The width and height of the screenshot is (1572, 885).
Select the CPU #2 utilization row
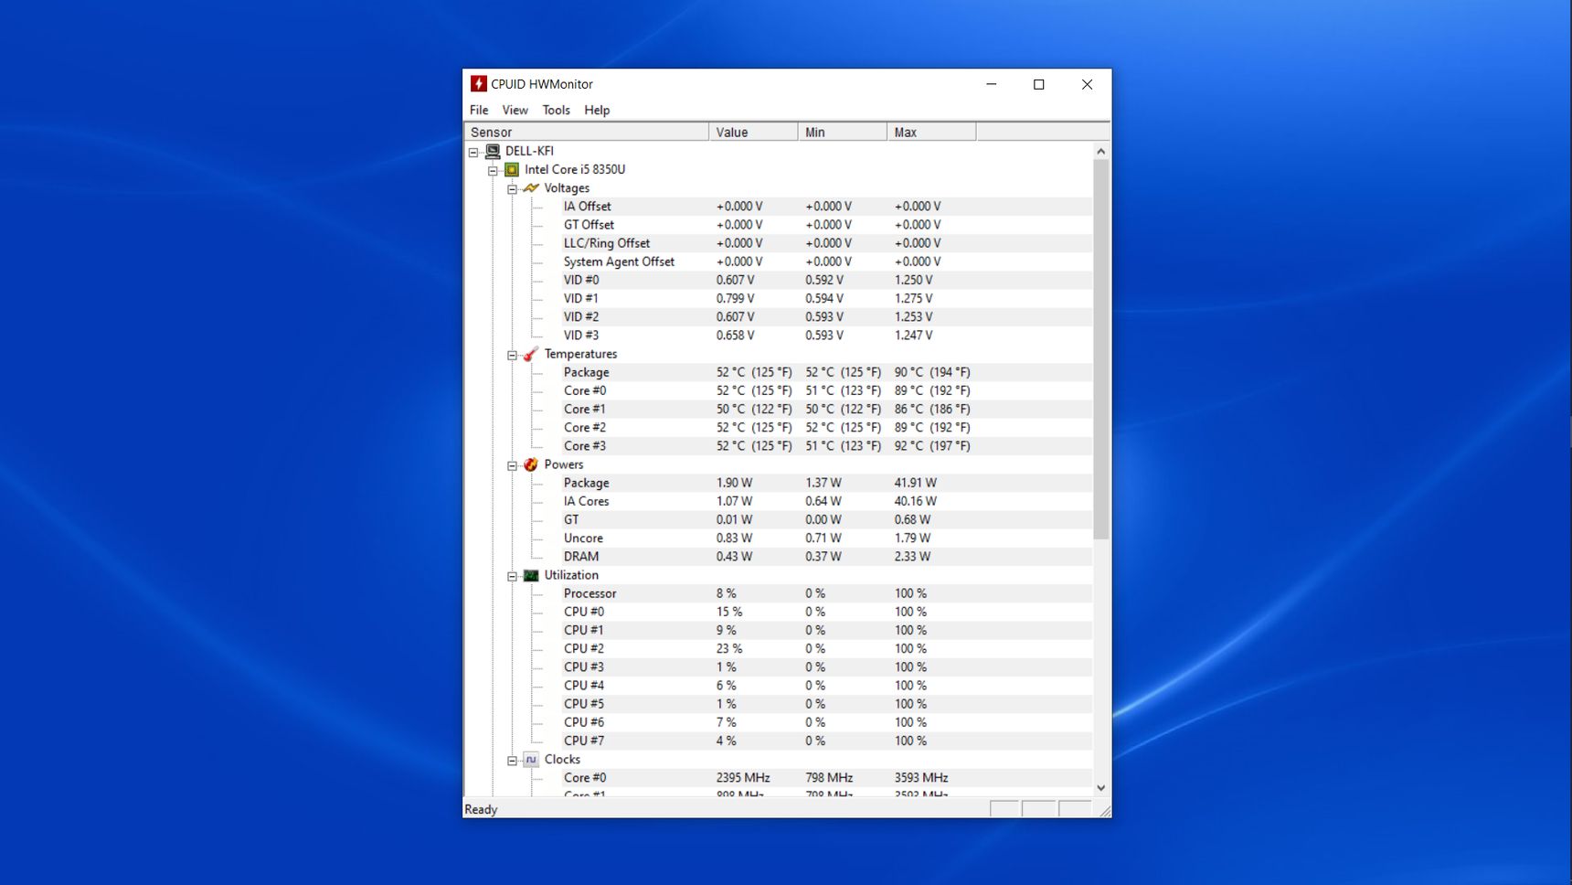tap(826, 649)
